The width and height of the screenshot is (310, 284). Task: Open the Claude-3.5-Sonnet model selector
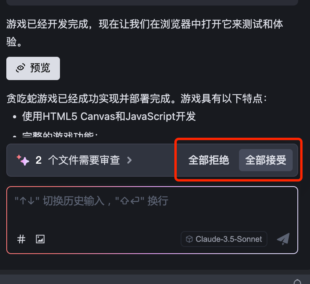224,239
